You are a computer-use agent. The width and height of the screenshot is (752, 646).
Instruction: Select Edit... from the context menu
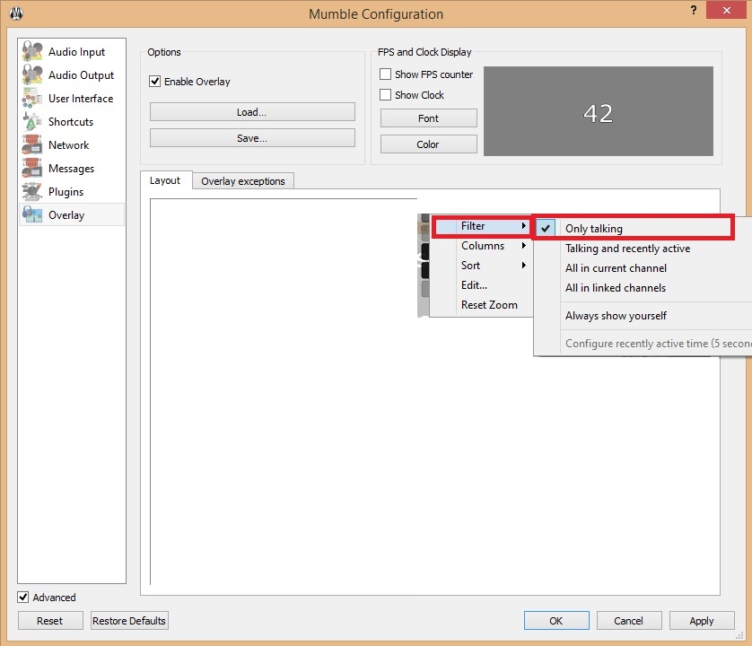tap(474, 285)
